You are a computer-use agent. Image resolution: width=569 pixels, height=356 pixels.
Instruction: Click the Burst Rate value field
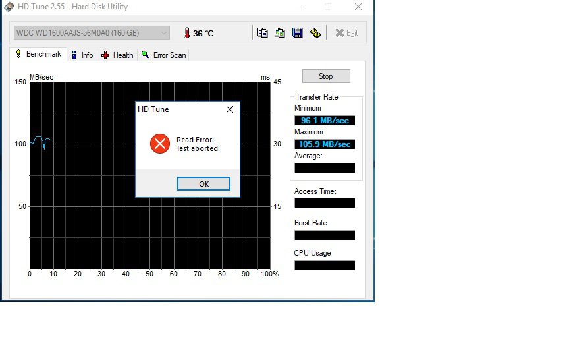coord(325,235)
